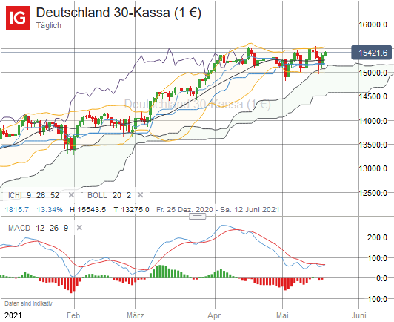The width and height of the screenshot is (394, 322).
Task: Click the Daten sind indikativ notice
Action: coord(28,303)
